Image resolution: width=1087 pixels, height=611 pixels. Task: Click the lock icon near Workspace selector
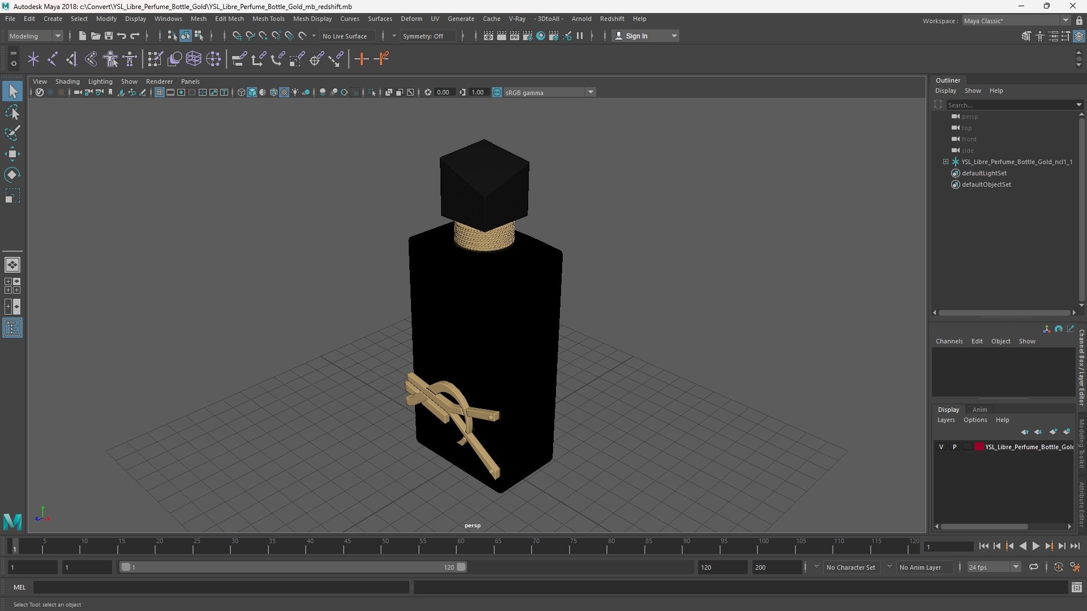click(1079, 20)
